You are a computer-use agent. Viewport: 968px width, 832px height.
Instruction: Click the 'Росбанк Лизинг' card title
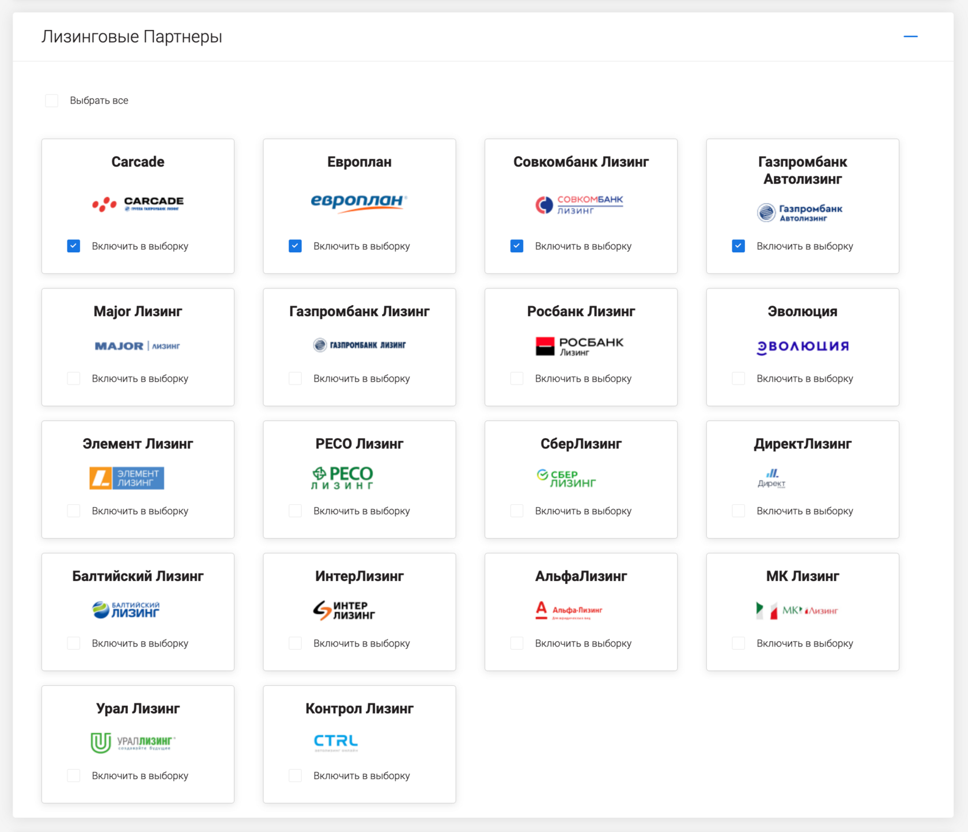(581, 311)
